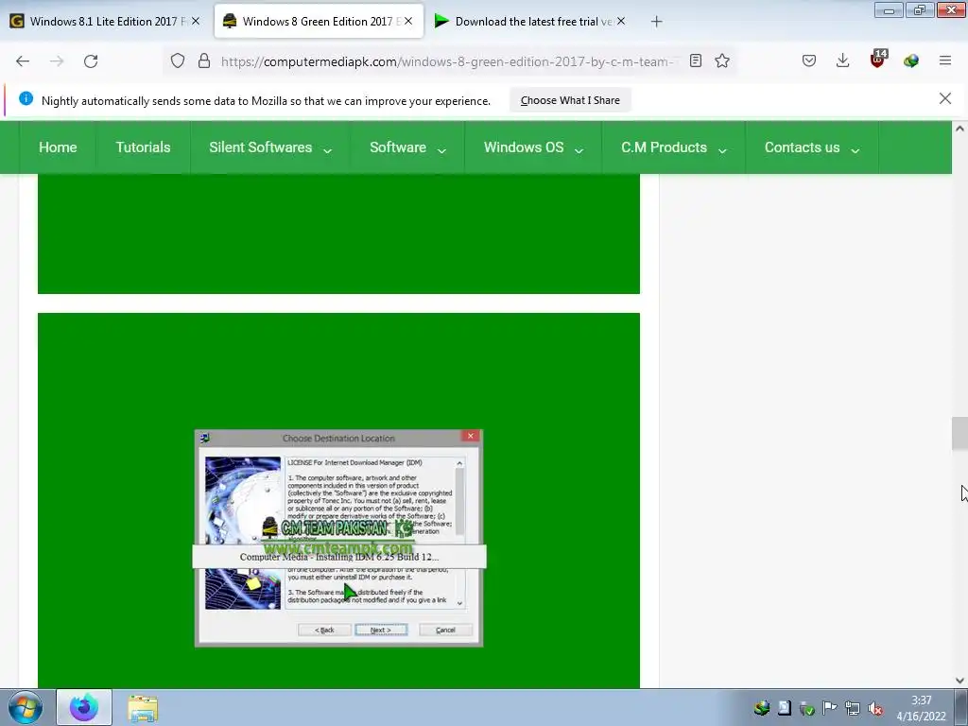
Task: Click the address bar URL
Action: 447,61
